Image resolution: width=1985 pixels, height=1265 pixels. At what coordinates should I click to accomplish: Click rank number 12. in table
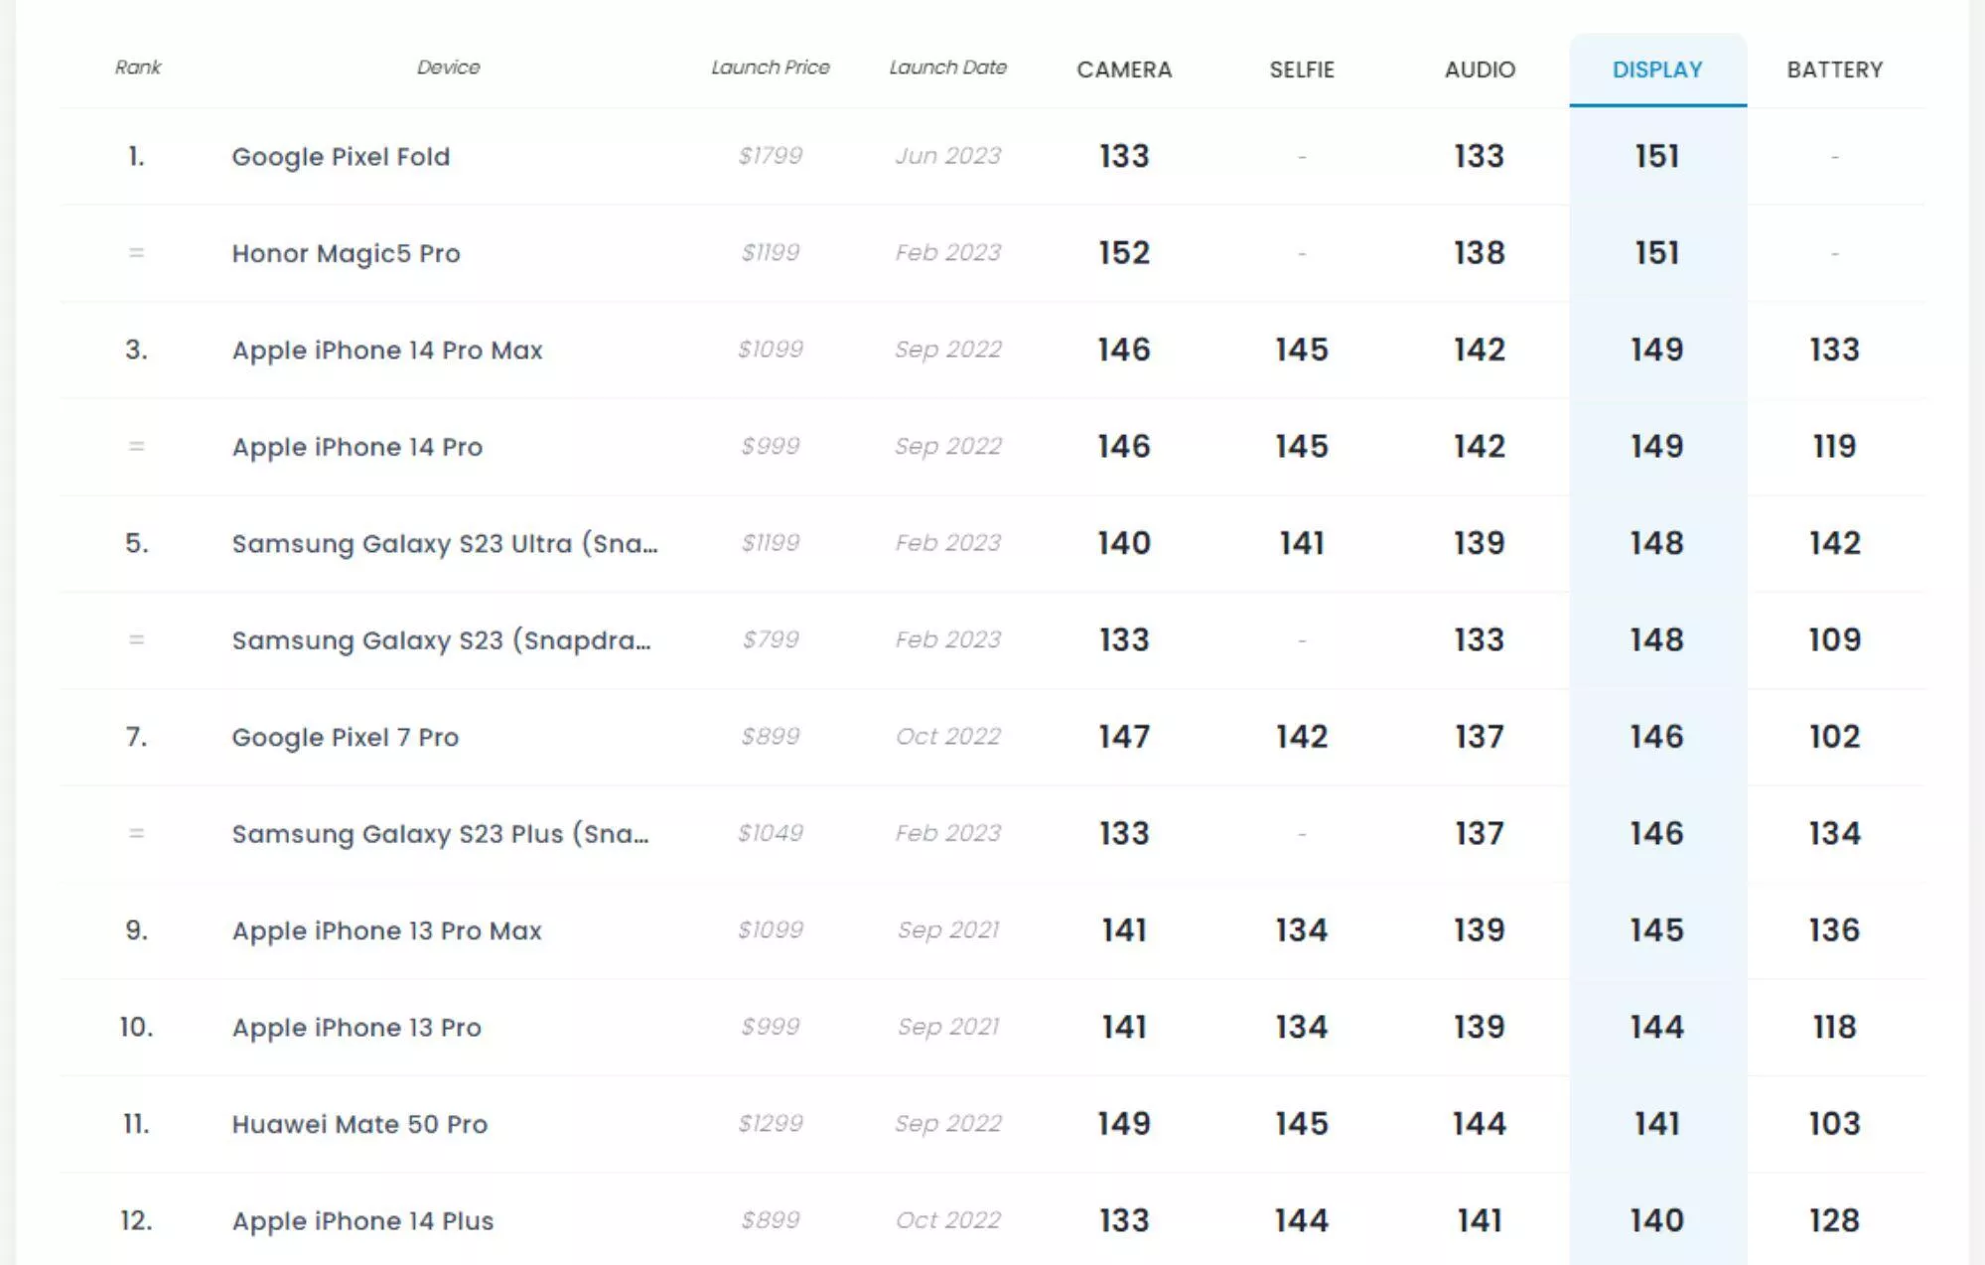[137, 1220]
